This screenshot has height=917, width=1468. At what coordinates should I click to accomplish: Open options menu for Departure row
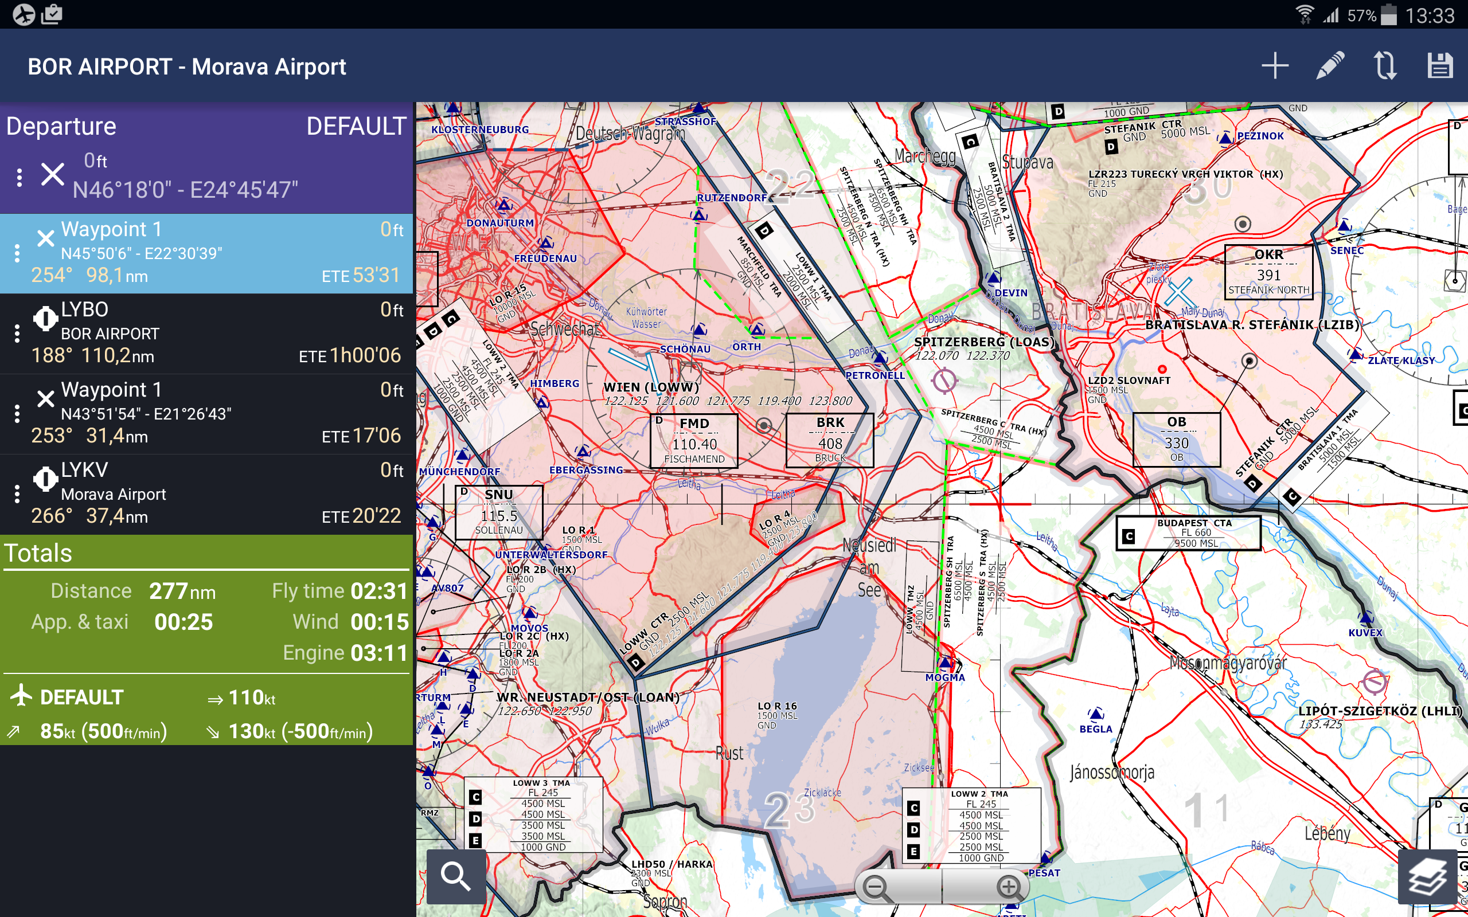click(19, 177)
